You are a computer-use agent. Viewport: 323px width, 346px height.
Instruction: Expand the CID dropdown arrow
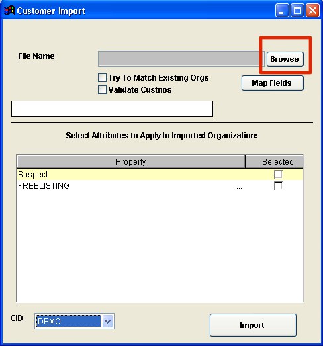coord(107,321)
